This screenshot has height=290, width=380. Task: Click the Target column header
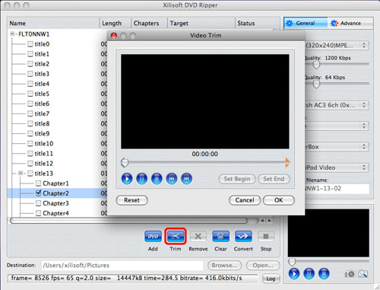click(x=201, y=23)
